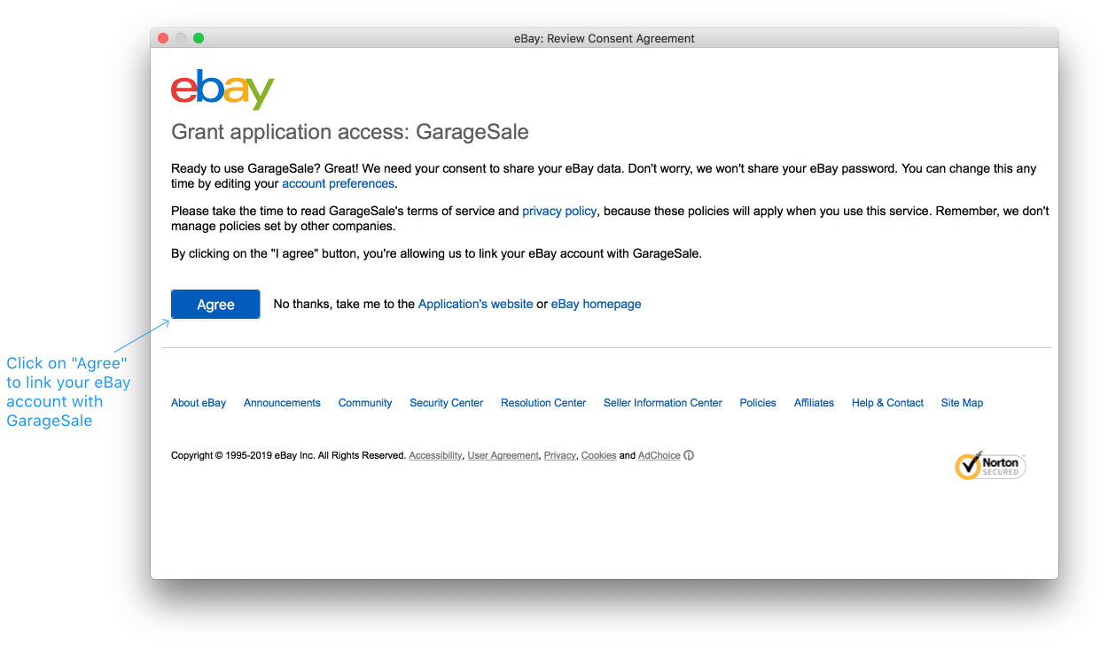This screenshot has width=1108, height=650.
Task: Open the Seller Information Center link
Action: [663, 403]
